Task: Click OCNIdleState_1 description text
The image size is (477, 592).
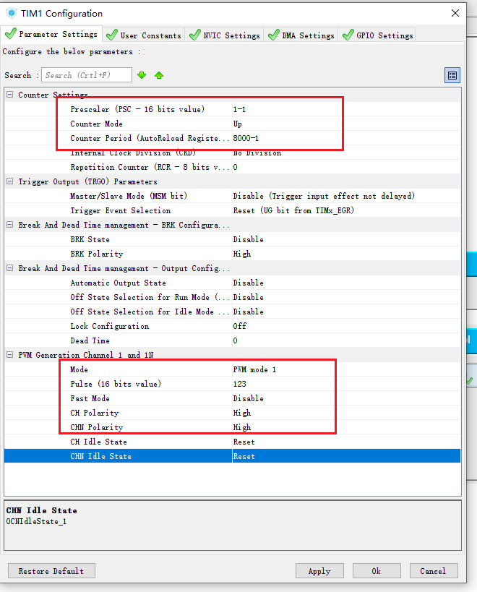Action: point(36,521)
